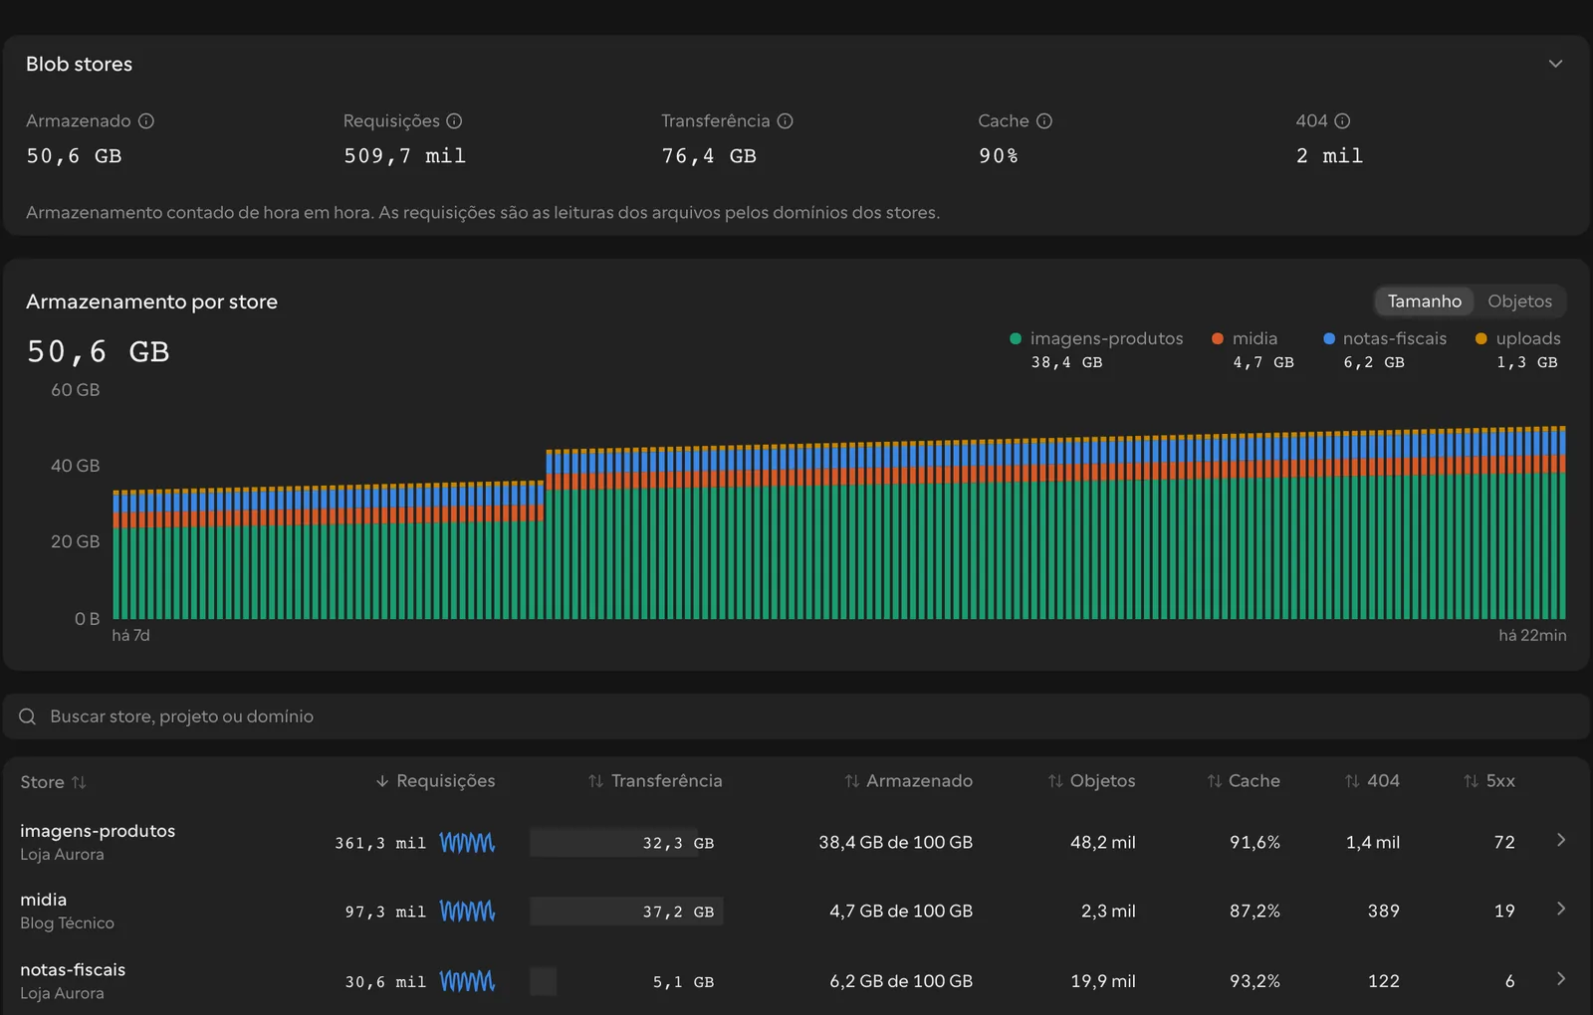This screenshot has height=1015, width=1593.
Task: Click the 19,9 mil objects value
Action: click(1103, 981)
